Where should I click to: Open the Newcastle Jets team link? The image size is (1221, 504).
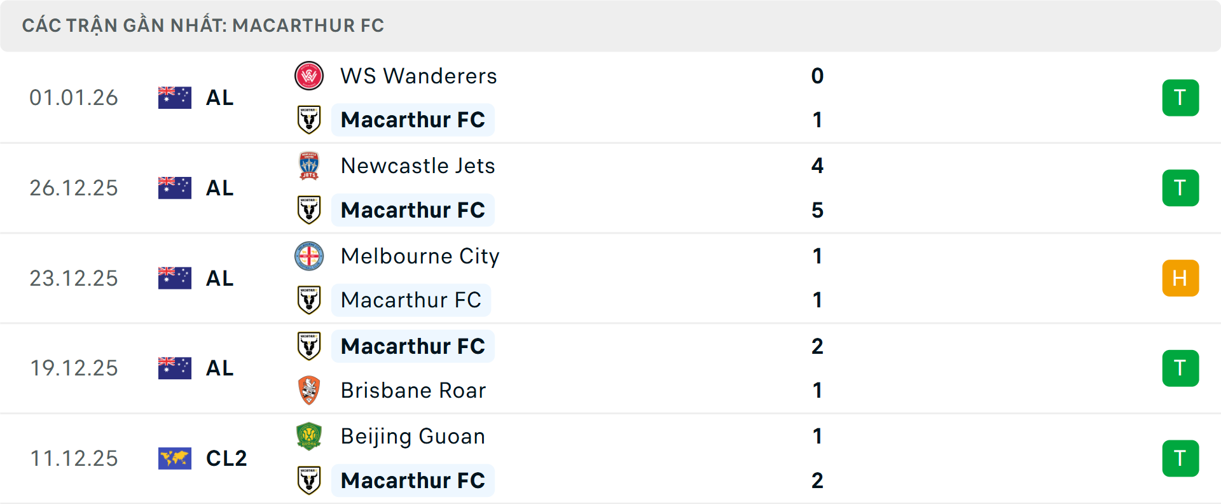[x=418, y=166]
